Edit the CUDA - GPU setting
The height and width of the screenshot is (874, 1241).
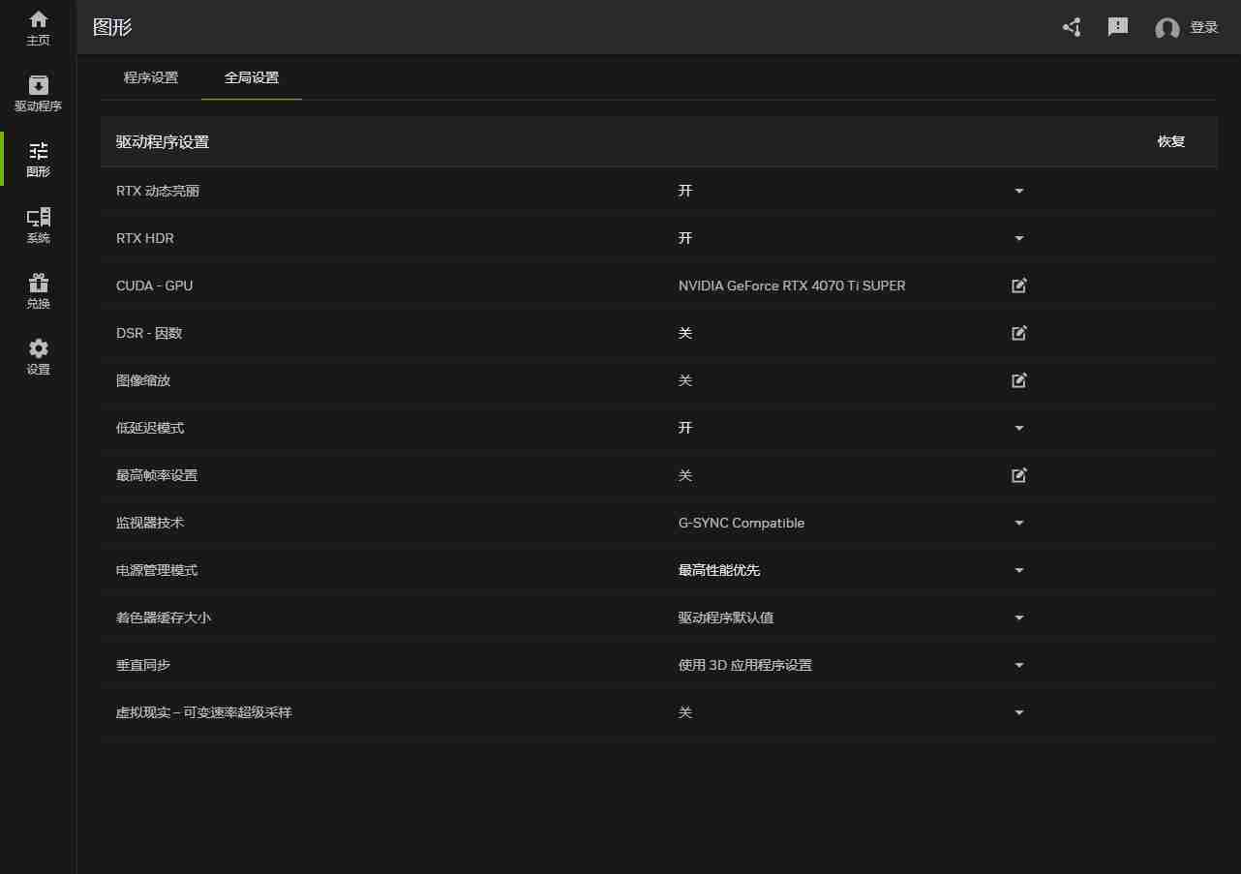(1018, 286)
